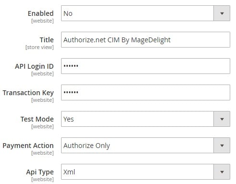Image resolution: width=236 pixels, height=184 pixels.
Task: Focus the Title field with Authorize.net CIM text
Action: (x=146, y=40)
